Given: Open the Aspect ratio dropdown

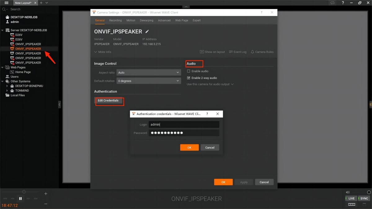Looking at the screenshot, I should 149,72.
